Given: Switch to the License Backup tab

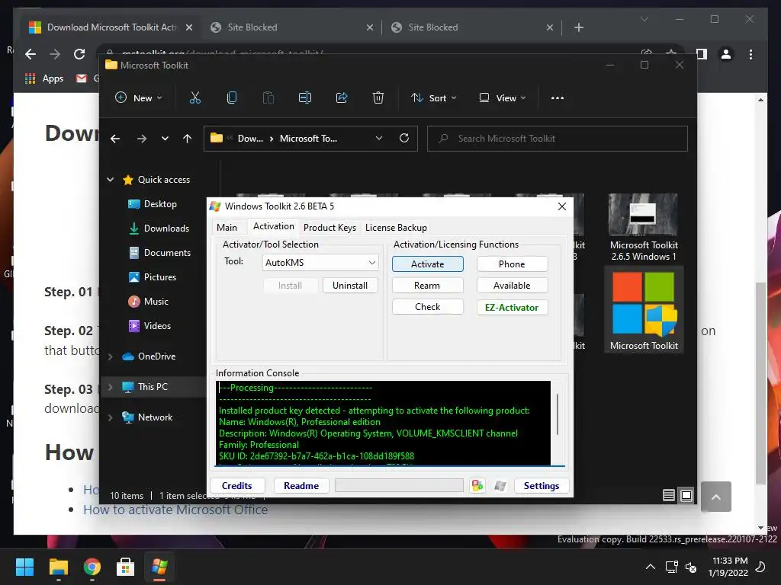Looking at the screenshot, I should tap(396, 227).
